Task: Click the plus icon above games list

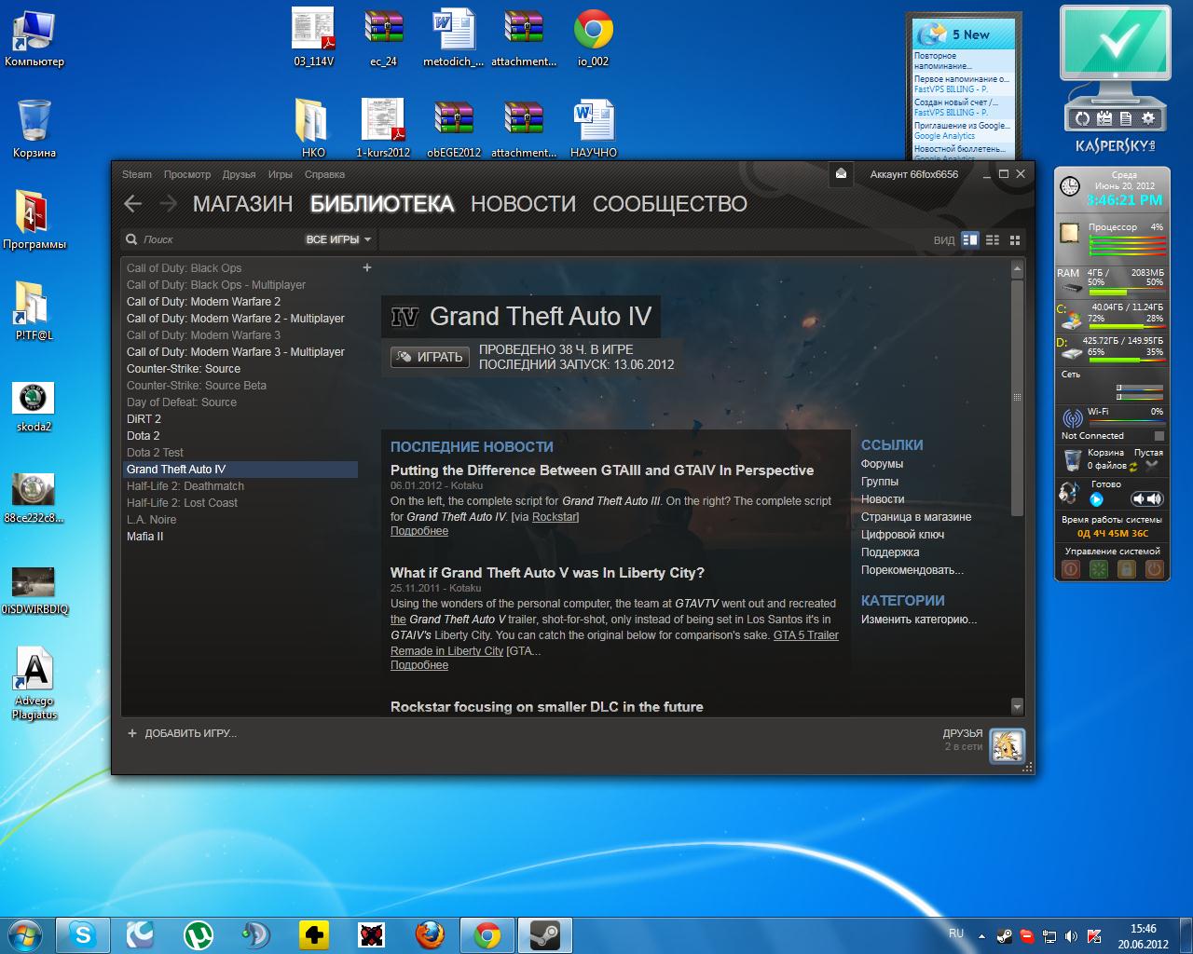Action: coord(367,268)
